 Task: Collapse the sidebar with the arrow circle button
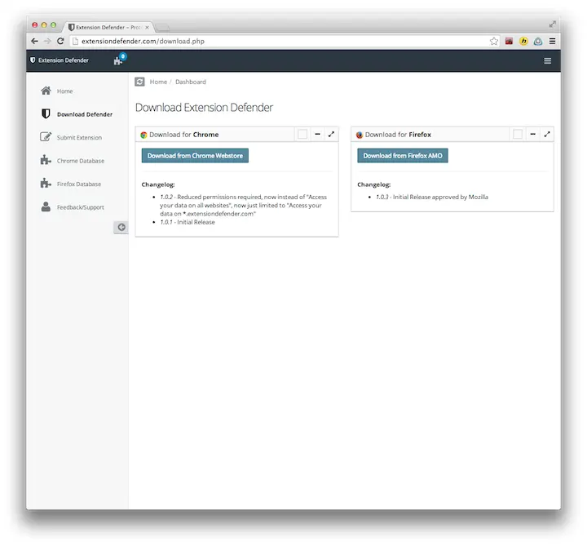coord(121,227)
